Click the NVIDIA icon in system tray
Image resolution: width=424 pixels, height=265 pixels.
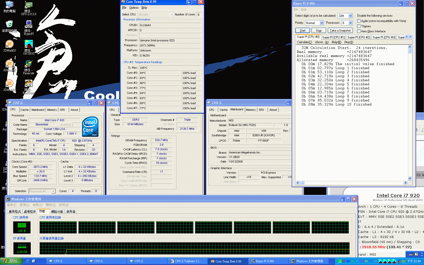click(403, 261)
